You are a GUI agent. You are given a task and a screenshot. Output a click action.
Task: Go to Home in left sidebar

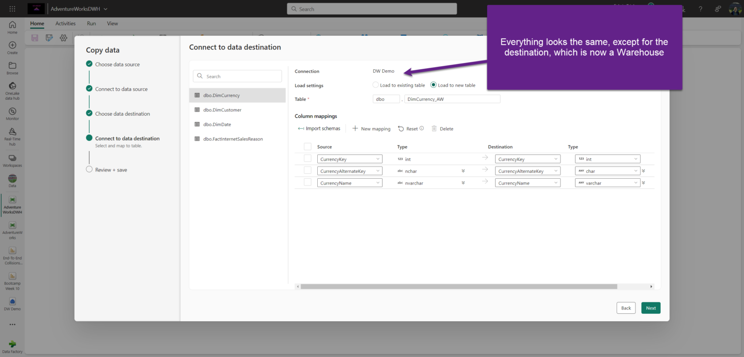(x=12, y=27)
